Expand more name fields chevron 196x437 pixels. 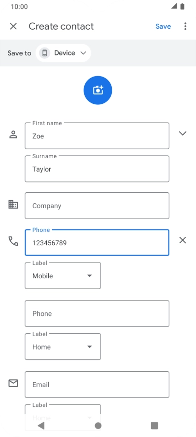click(182, 133)
